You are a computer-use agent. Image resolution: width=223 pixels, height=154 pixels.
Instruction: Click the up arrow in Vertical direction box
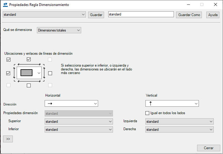tap(150, 103)
